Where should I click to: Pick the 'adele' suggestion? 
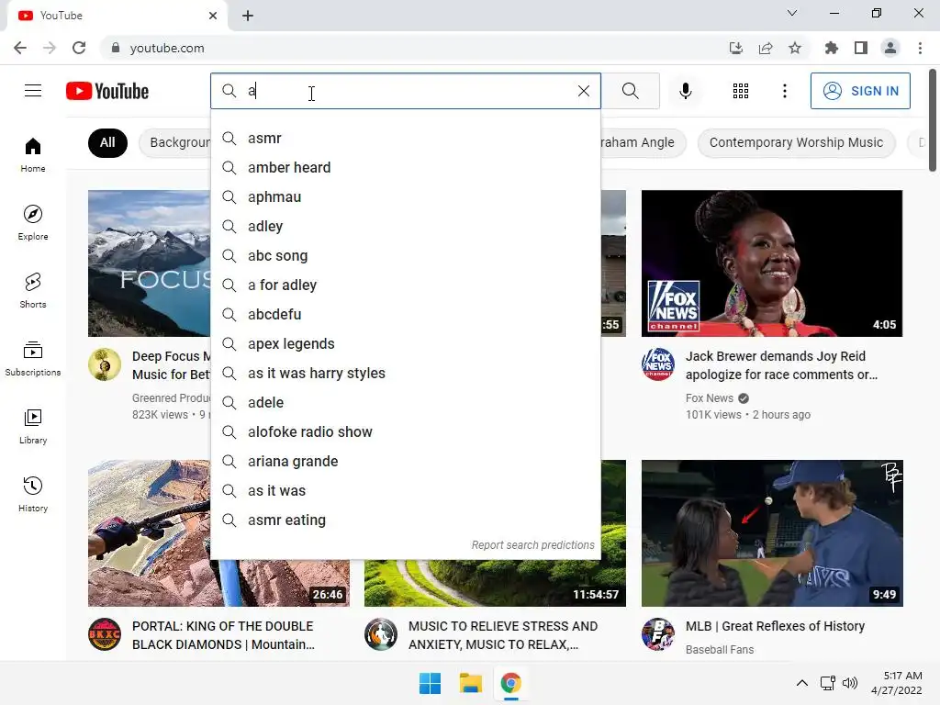(405, 402)
